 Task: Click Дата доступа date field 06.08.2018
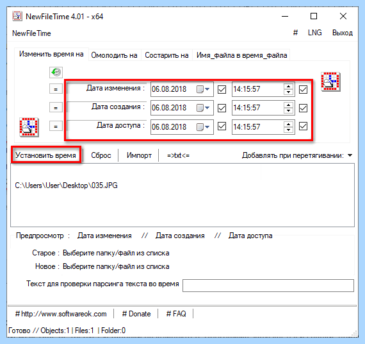tap(182, 127)
